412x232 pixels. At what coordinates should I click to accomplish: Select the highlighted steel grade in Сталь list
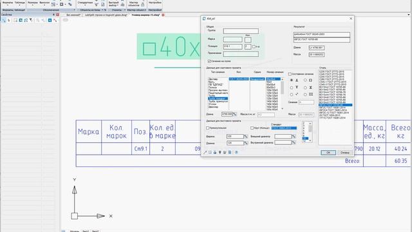click(335, 105)
